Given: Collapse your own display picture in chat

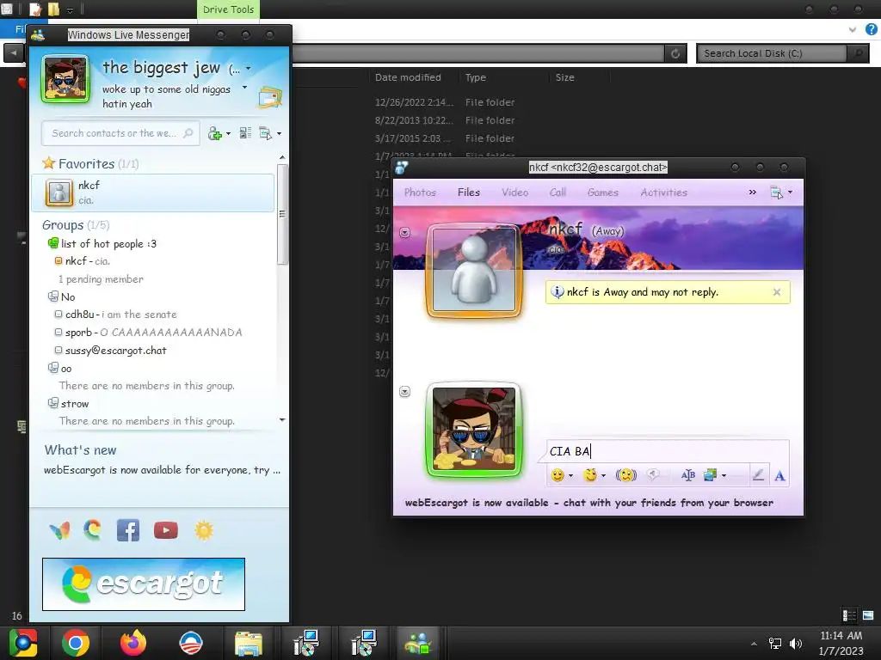Looking at the screenshot, I should pyautogui.click(x=404, y=392).
